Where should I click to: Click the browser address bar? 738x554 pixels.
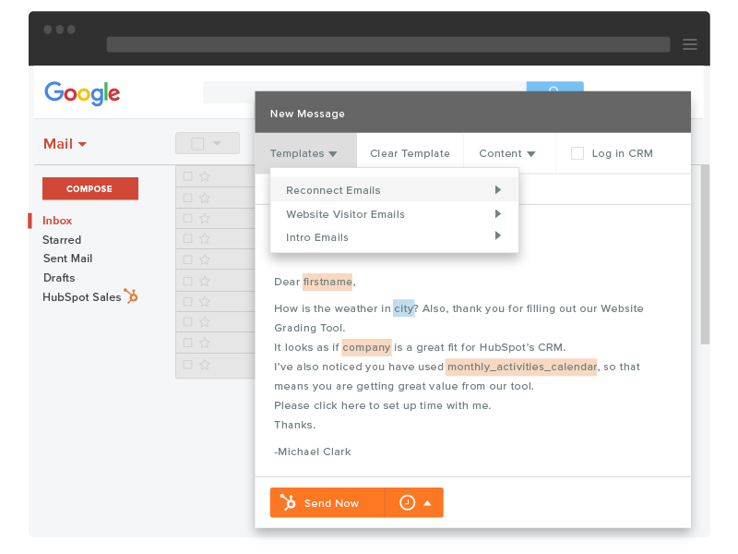(387, 44)
